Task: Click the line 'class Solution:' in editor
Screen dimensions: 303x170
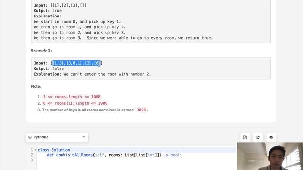Action: pyautogui.click(x=55, y=150)
